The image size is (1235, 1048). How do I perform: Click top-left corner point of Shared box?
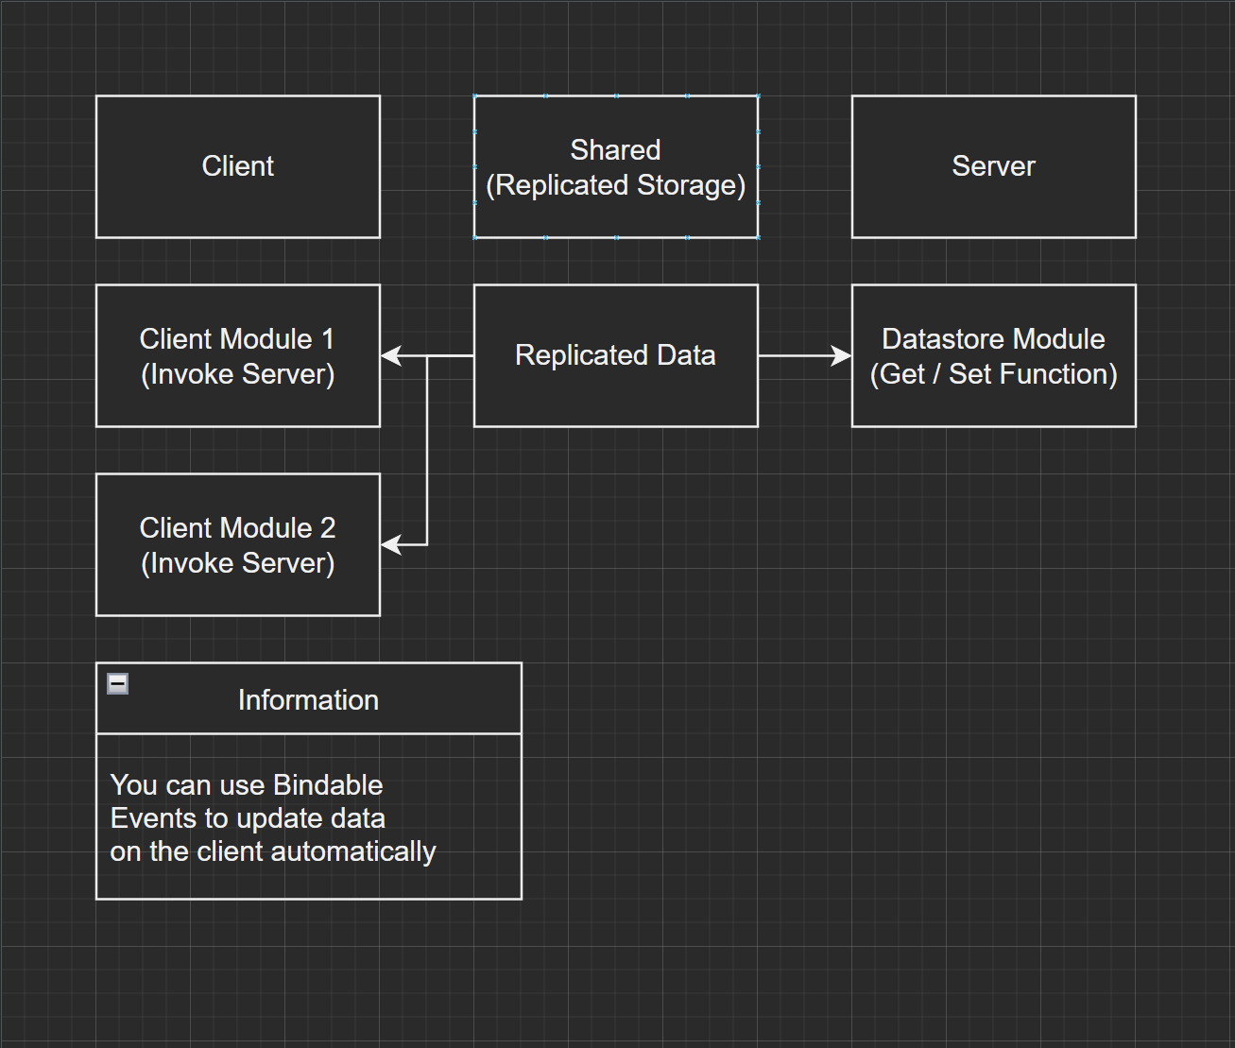(474, 95)
